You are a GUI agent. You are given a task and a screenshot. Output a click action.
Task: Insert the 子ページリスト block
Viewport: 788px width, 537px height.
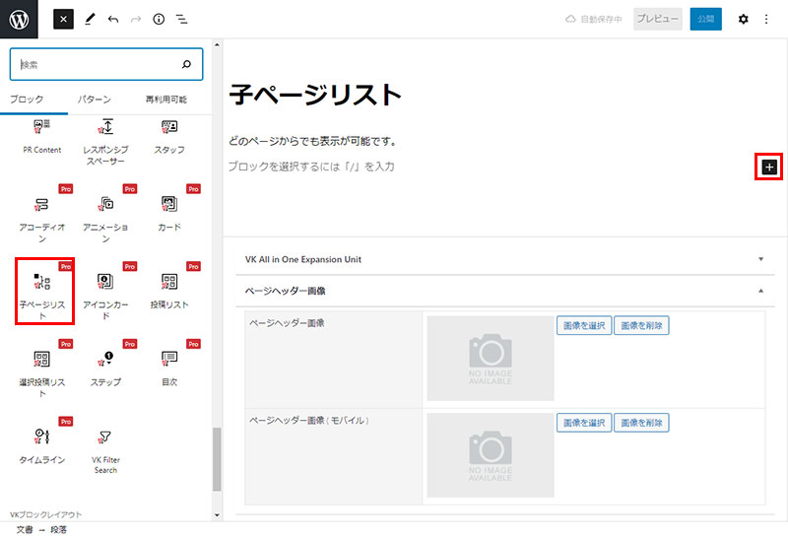[x=42, y=294]
